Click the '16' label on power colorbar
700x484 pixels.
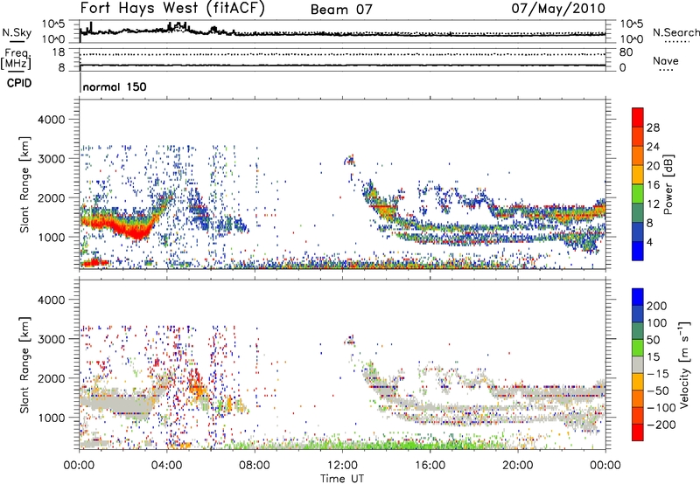653,185
